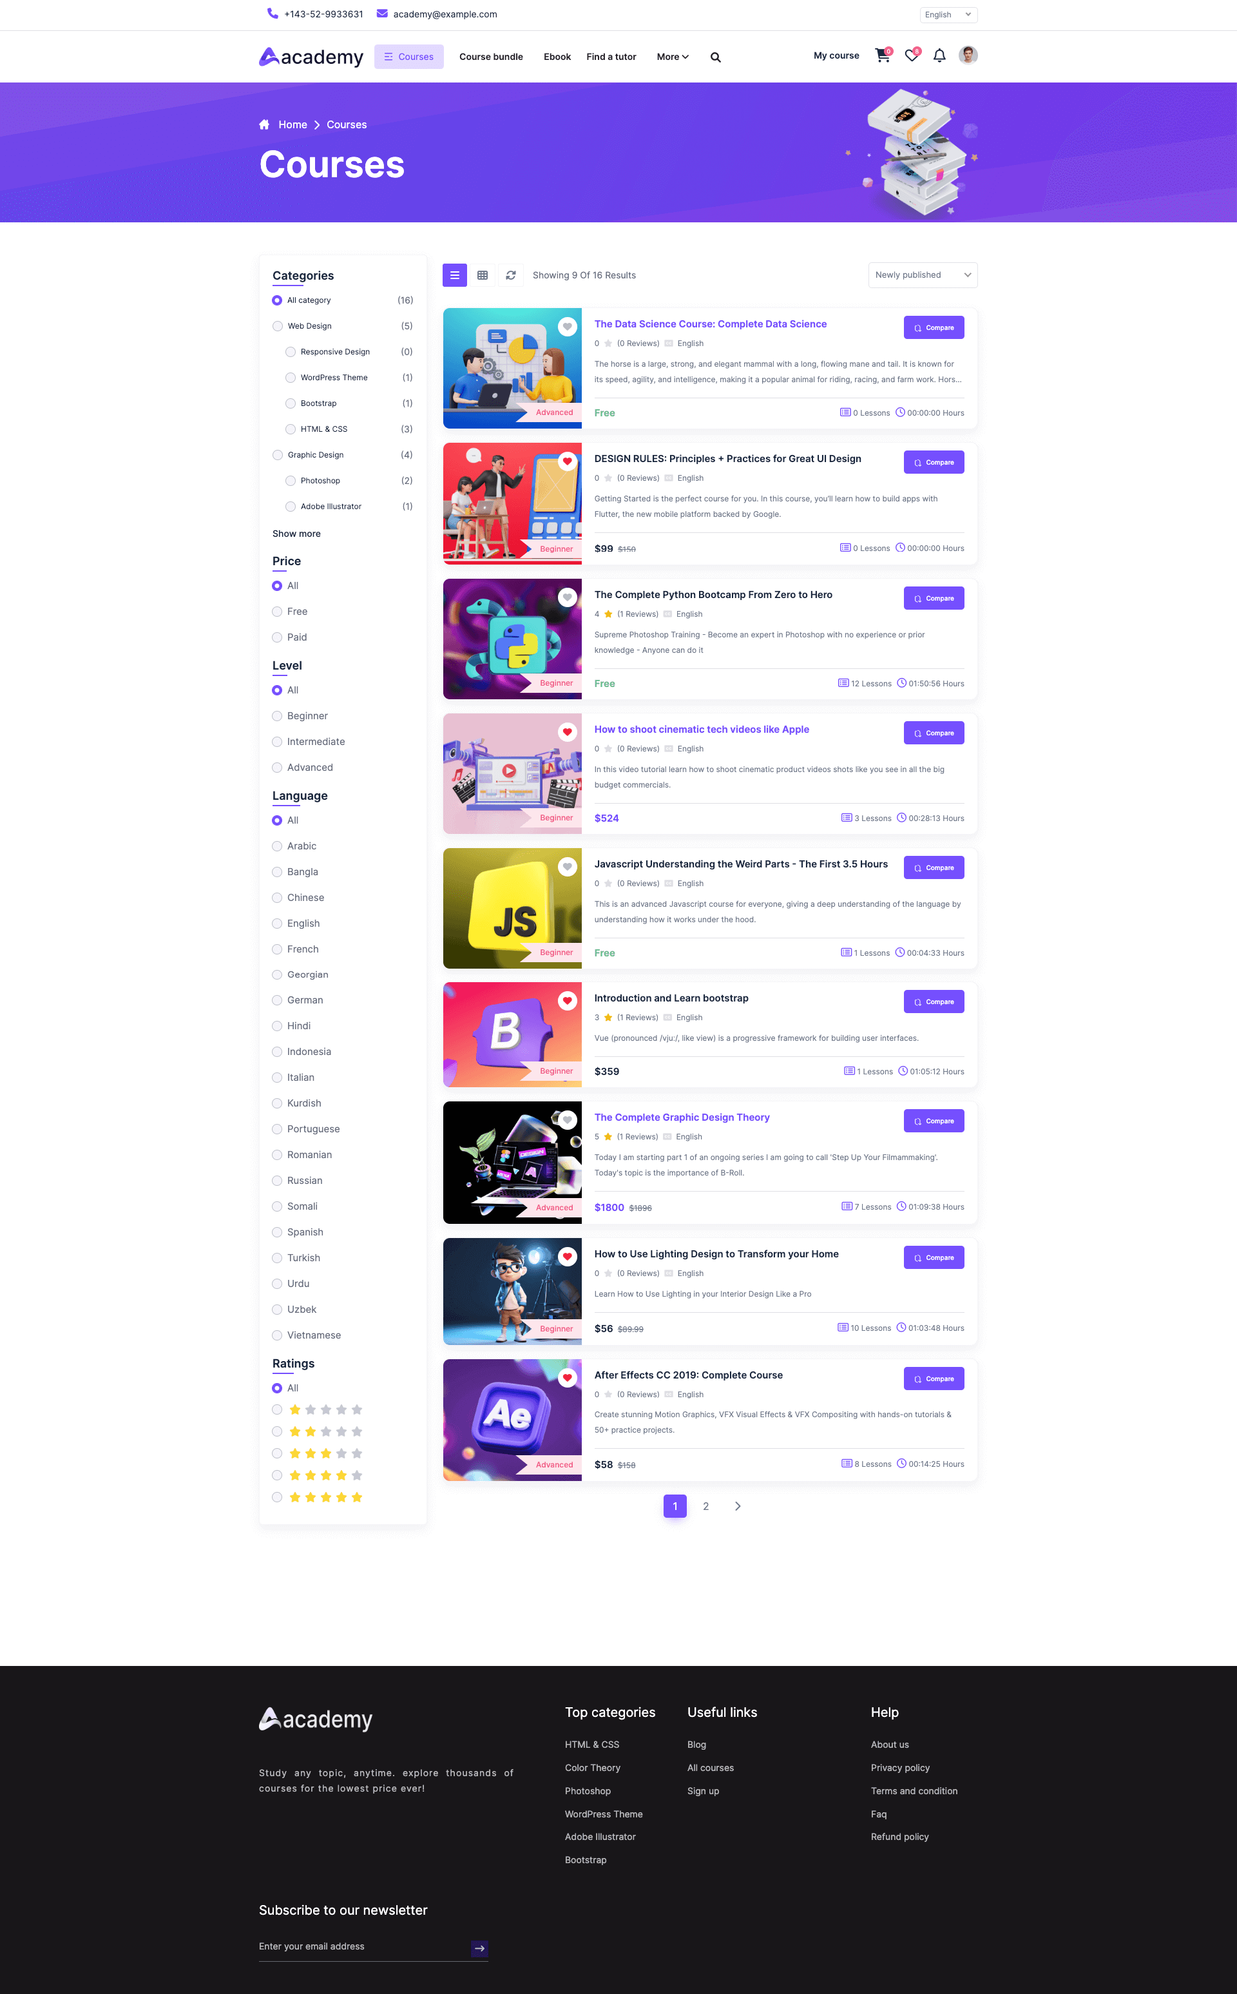Show more categories
Image resolution: width=1237 pixels, height=1994 pixels.
tap(296, 534)
